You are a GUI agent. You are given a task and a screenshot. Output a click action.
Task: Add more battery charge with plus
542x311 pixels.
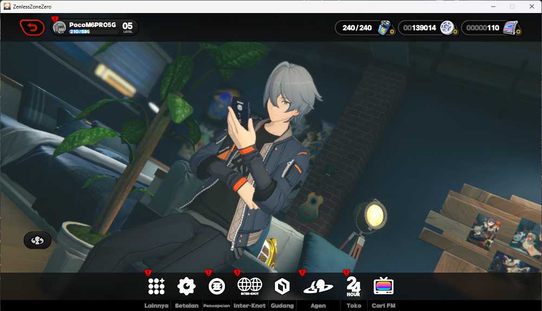392,32
